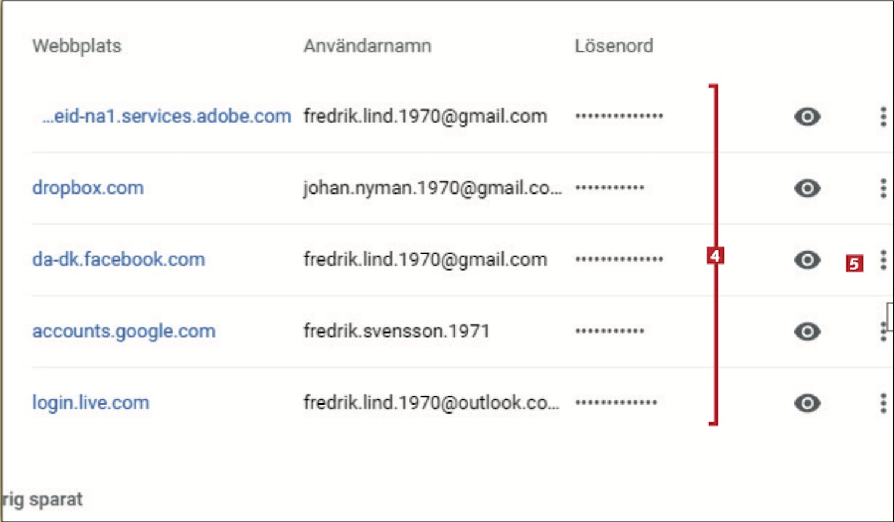Open three-dot menu for accounts.google.com
Screen dimensions: 894x522
[883, 331]
